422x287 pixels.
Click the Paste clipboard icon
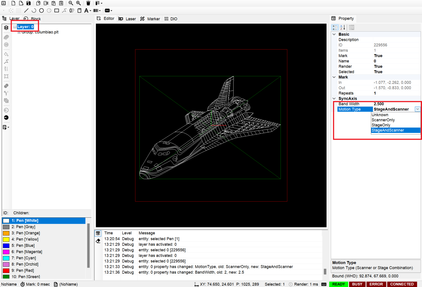54,3
